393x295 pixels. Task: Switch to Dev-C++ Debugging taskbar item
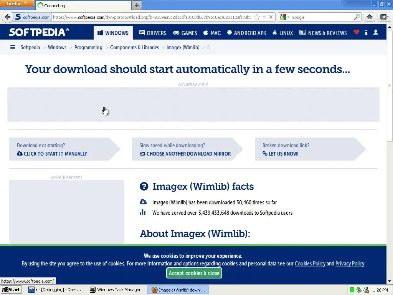coord(55,290)
